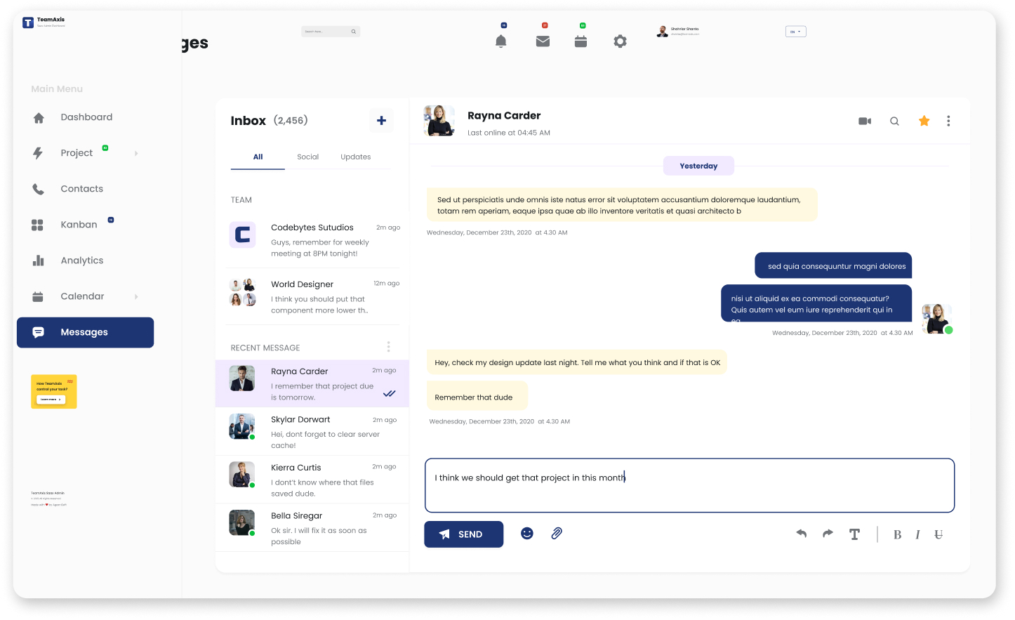
Task: Open the settings gear in the header
Action: point(620,41)
